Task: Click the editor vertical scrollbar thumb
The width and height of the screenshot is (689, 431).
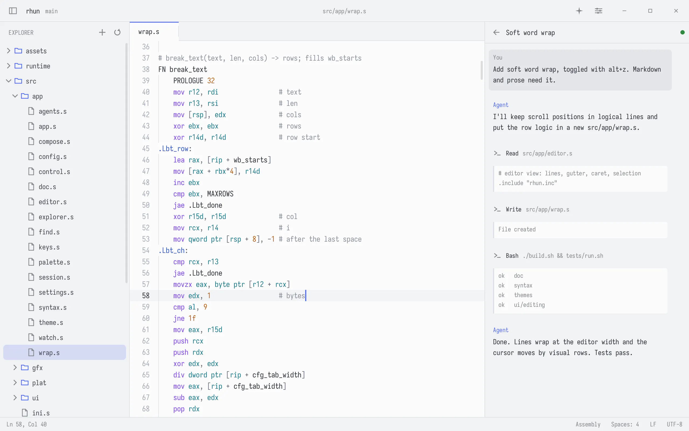Action: point(482,70)
